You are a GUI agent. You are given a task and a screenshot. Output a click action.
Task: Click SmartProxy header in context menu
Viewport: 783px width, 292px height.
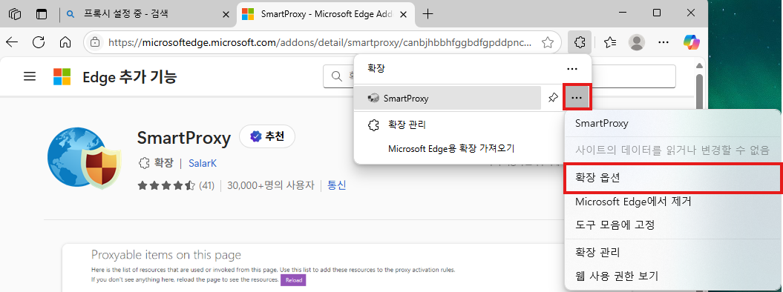coord(602,124)
